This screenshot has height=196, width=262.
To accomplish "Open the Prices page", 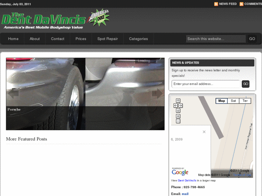I will pyautogui.click(x=81, y=39).
